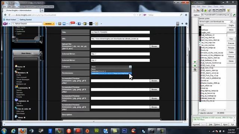The width and height of the screenshot is (239, 134).
Task: Open Firefox History menu
Action: point(21,7)
